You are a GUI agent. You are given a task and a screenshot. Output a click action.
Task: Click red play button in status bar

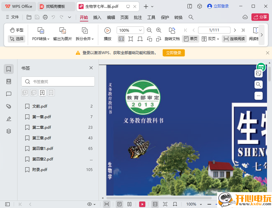click(x=142, y=204)
